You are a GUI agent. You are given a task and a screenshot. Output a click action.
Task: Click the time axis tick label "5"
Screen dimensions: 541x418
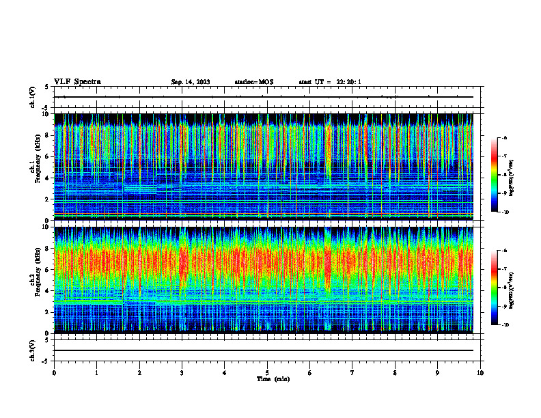[267, 373]
